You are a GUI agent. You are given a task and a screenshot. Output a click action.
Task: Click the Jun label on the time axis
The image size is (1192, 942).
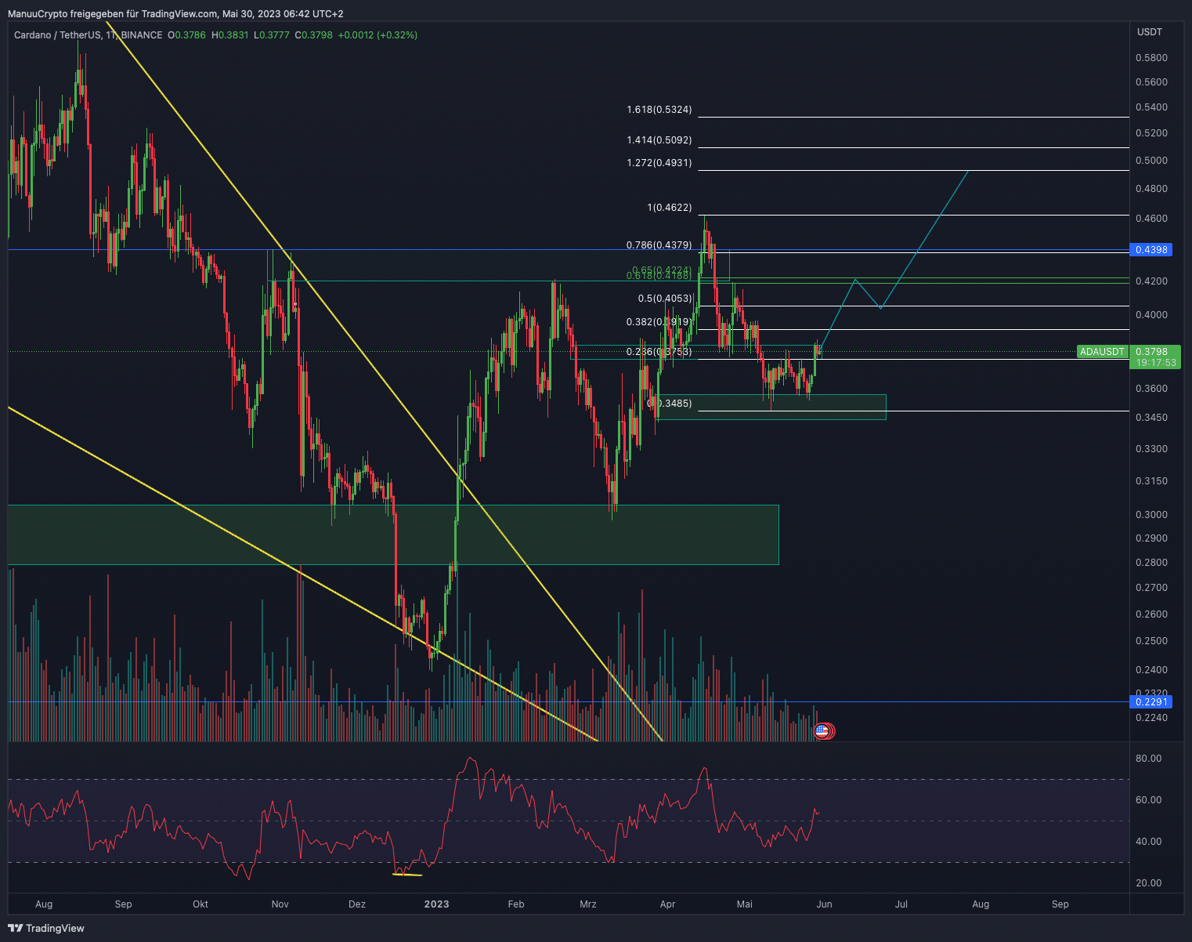824,904
